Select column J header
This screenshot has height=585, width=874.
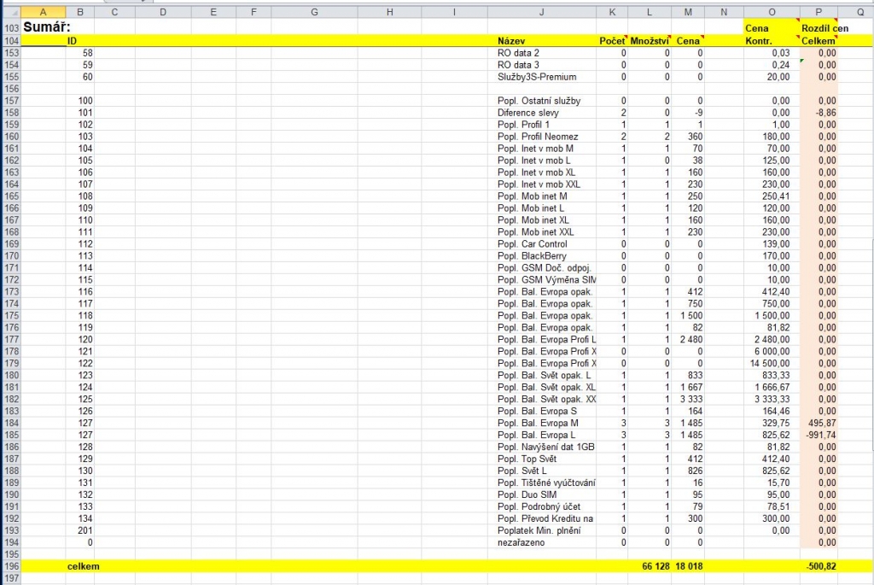click(541, 12)
